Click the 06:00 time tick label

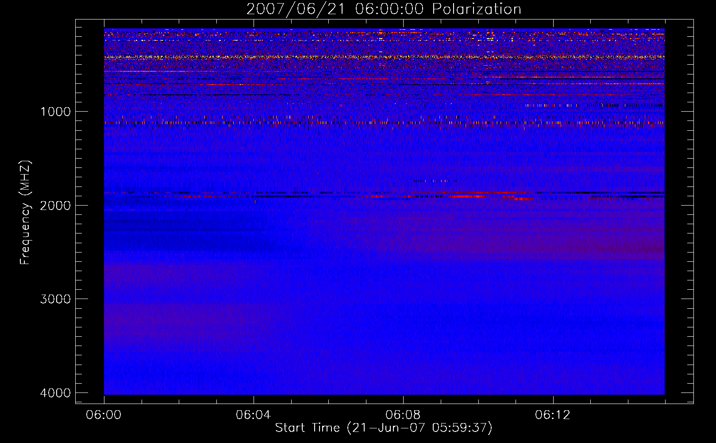click(104, 415)
